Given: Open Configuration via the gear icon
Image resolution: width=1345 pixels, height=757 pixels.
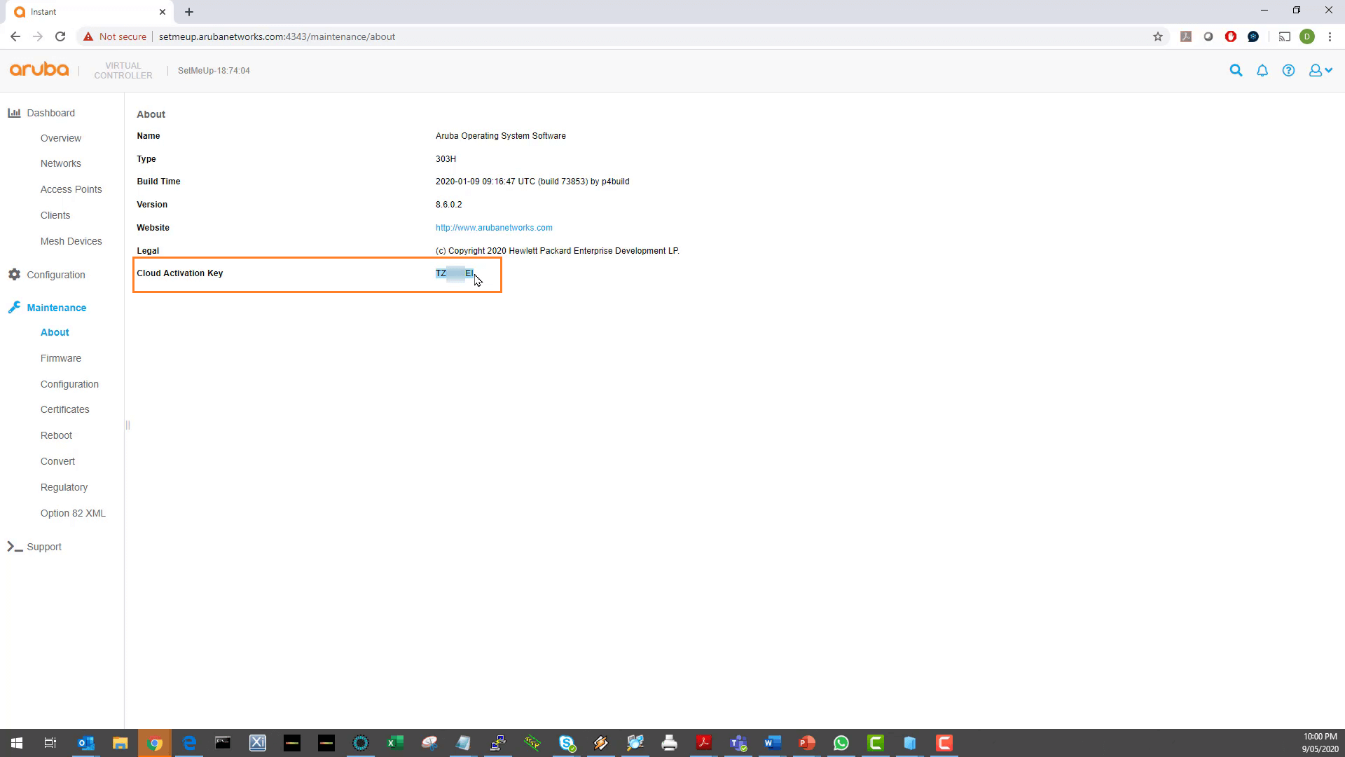Looking at the screenshot, I should [x=14, y=274].
